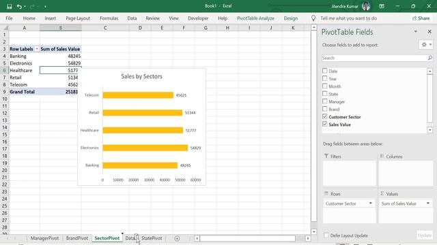Click the Electronics bar in chart
The height and width of the screenshot is (245, 437).
[145, 148]
